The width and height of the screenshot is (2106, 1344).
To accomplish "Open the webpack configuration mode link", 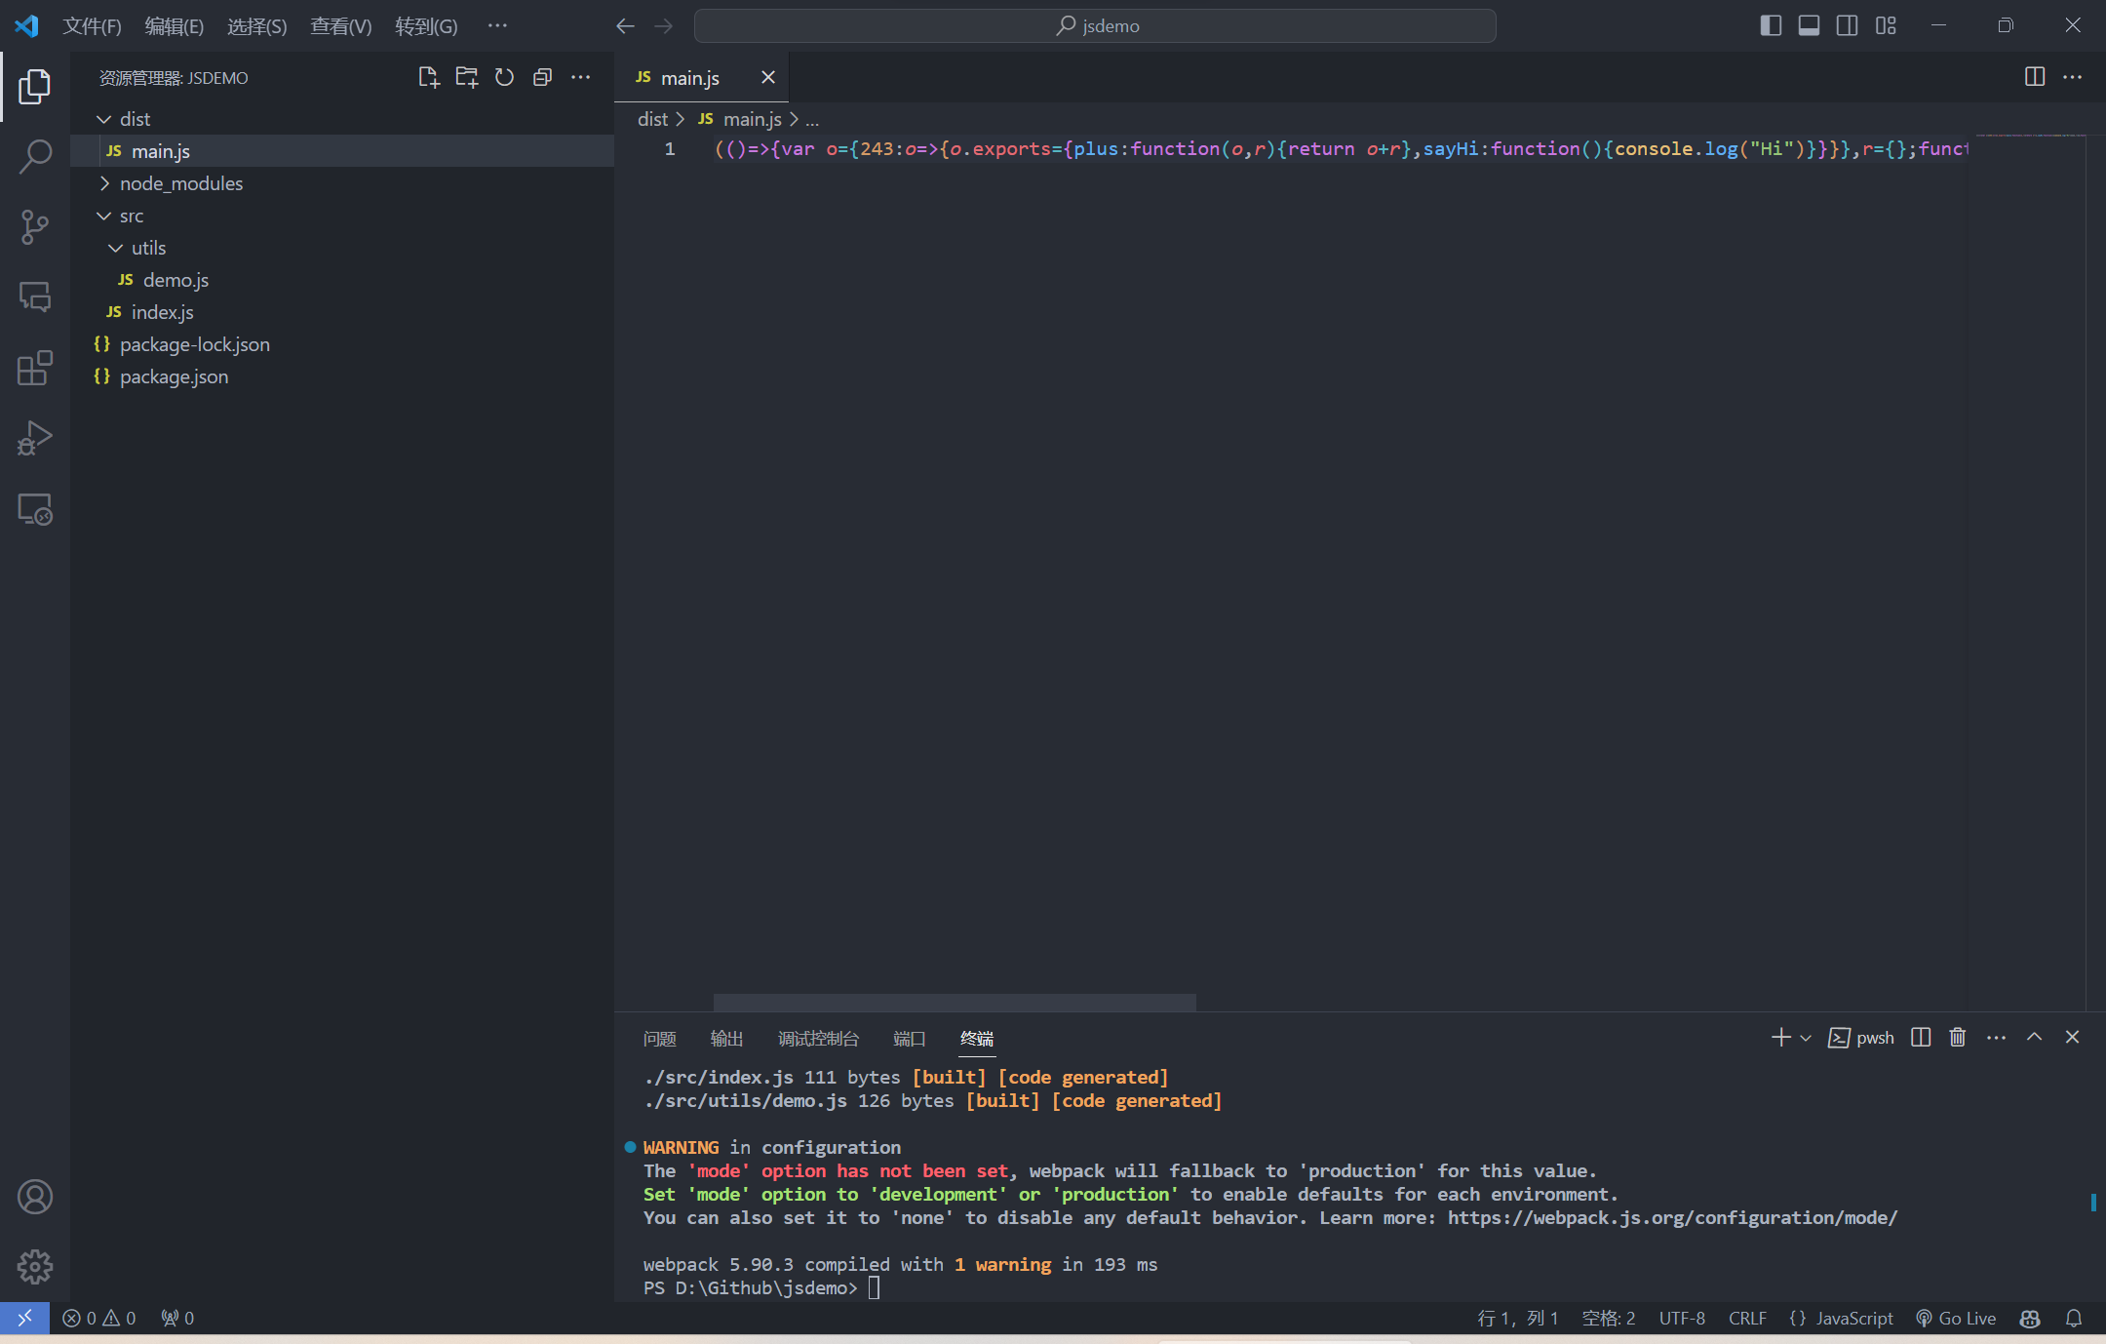I will point(1671,1217).
